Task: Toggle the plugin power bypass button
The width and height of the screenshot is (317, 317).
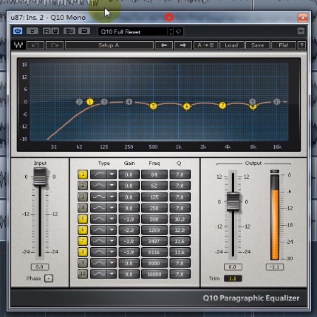Action: tap(18, 31)
